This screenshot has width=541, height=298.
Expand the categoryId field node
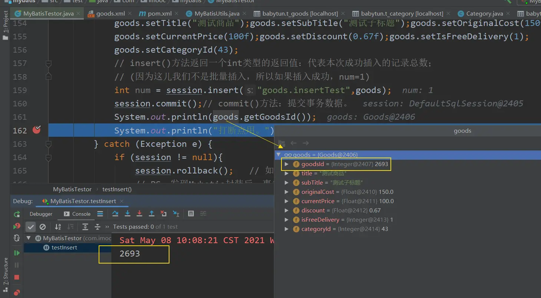286,229
